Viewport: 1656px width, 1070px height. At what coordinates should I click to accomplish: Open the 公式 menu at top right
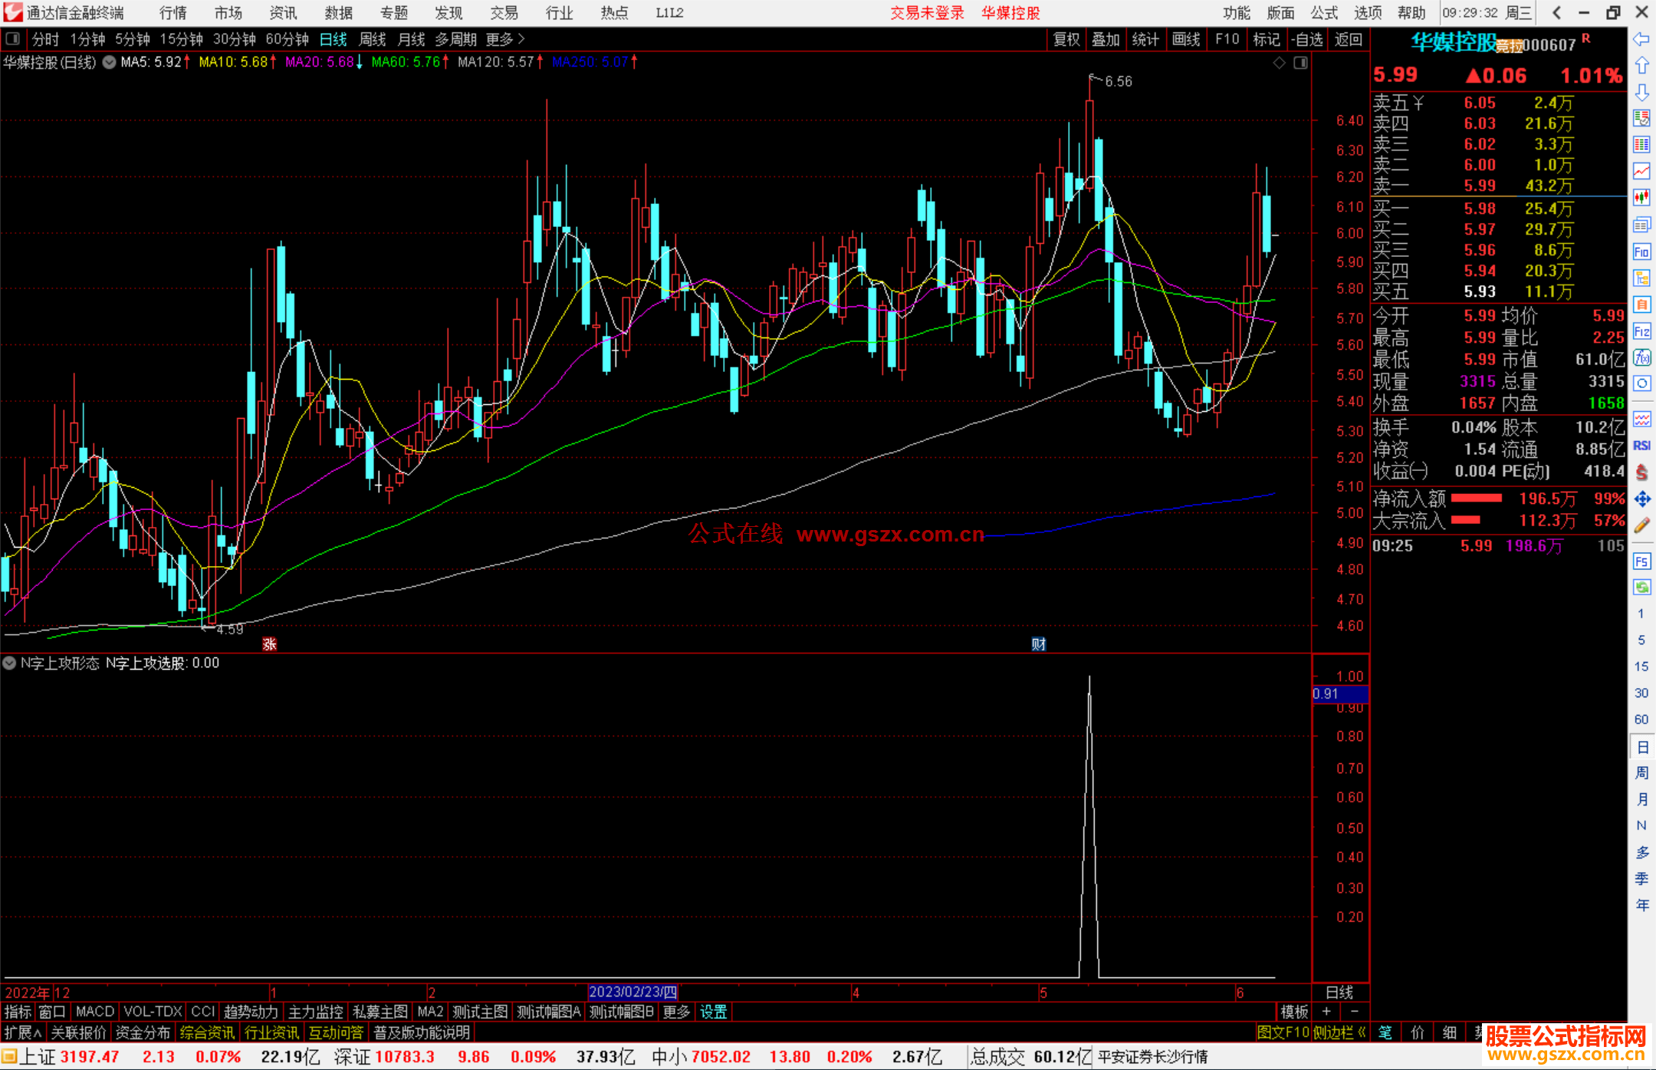click(x=1324, y=13)
